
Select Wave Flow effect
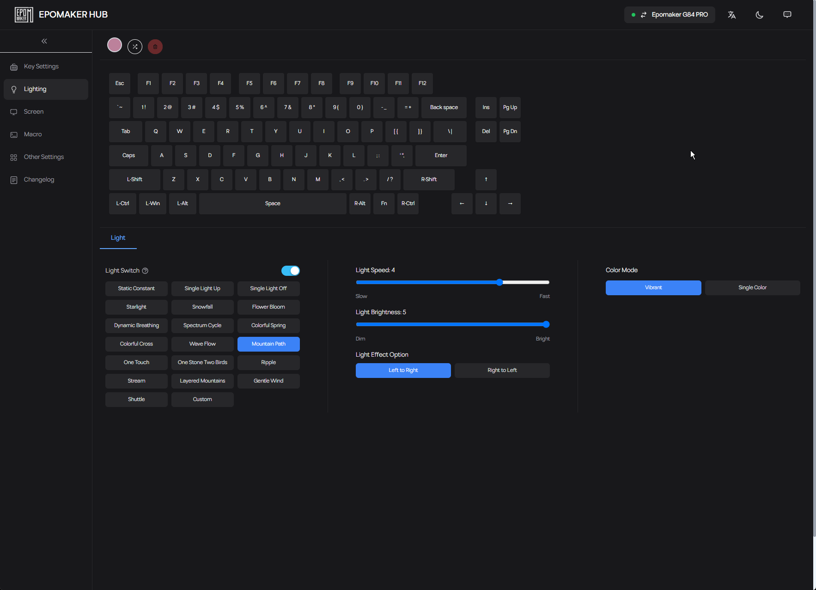click(x=202, y=344)
